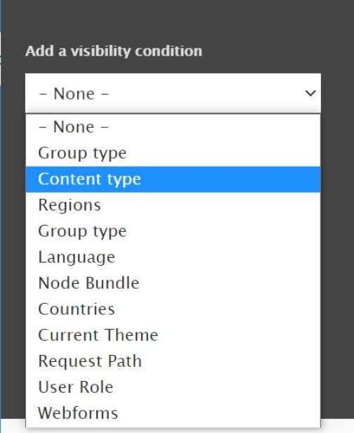Screen dimensions: 354x433
Task: Click the Add a visibility condition label
Action: pos(114,51)
